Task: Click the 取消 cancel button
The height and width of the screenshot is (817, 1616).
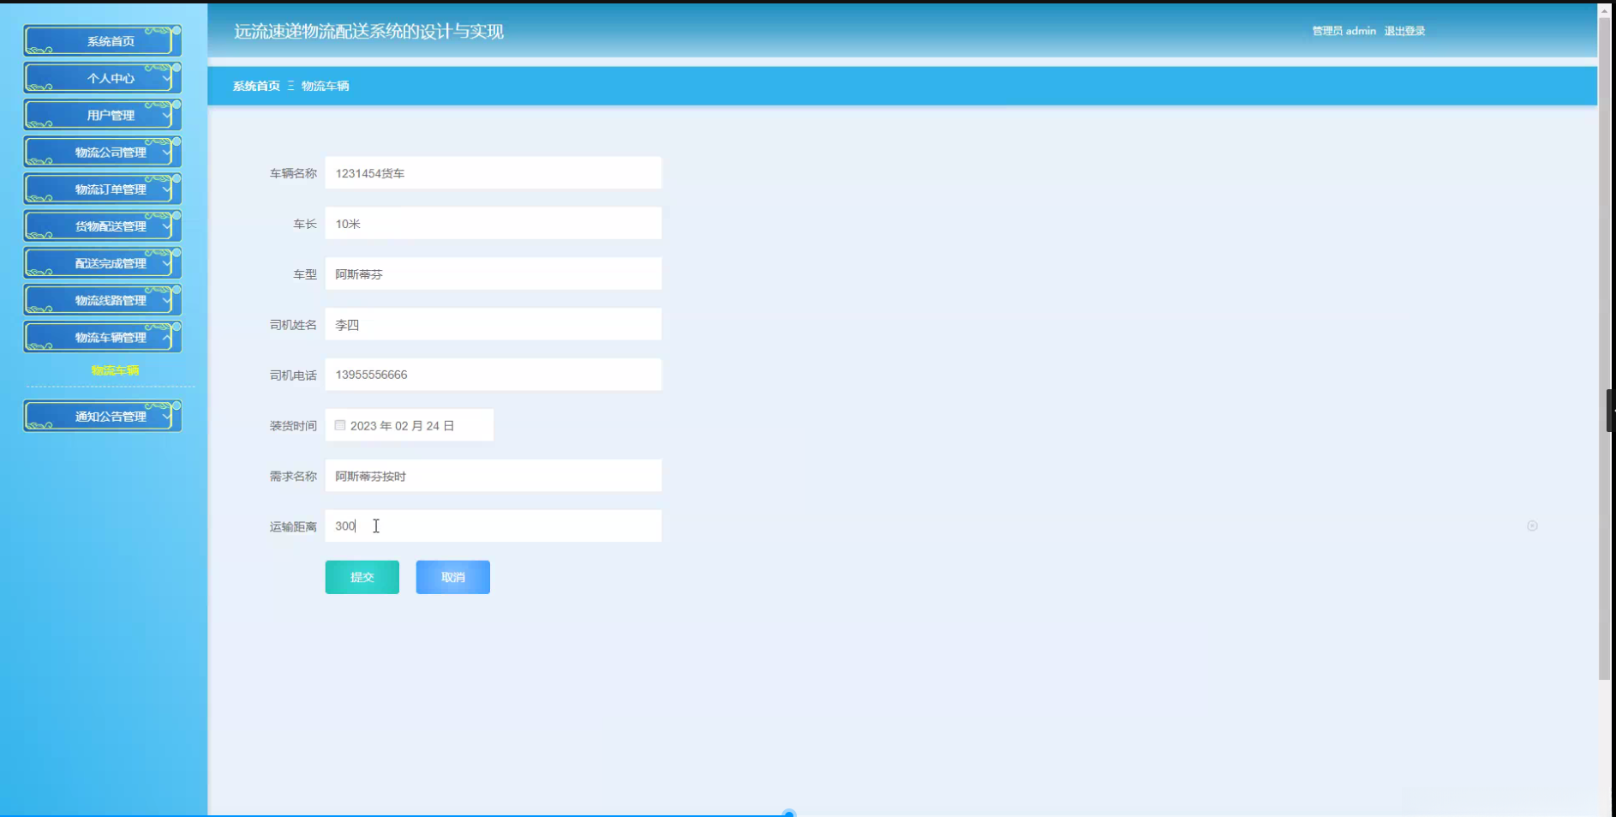Action: pyautogui.click(x=452, y=577)
